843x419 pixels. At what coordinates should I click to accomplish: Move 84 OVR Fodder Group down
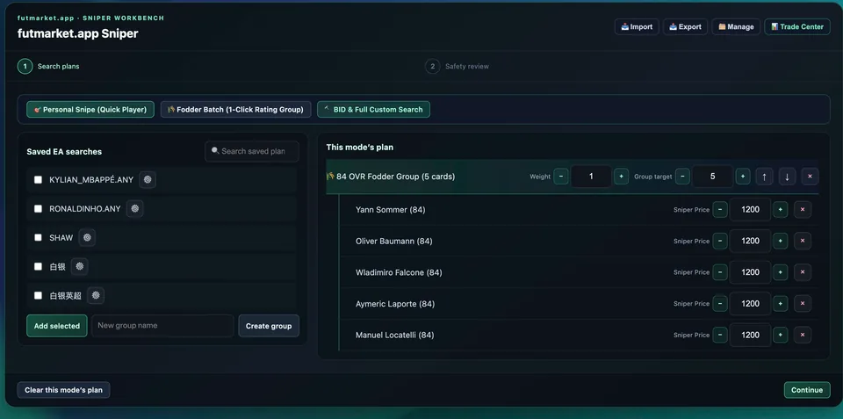click(787, 177)
